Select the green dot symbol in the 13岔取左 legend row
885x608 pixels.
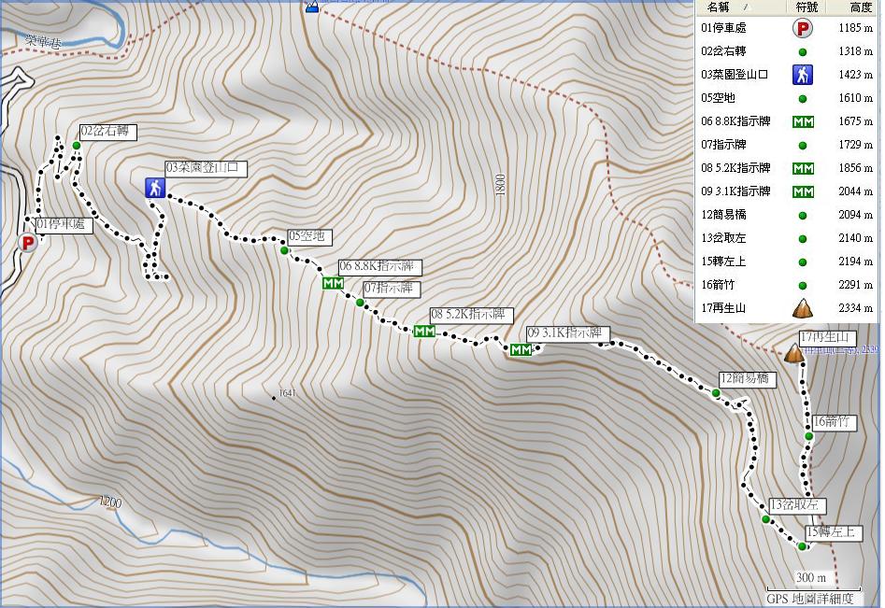(x=803, y=239)
